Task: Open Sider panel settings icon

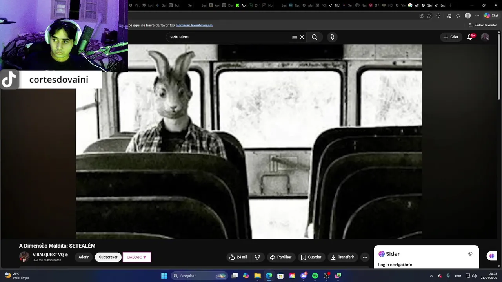Action: [x=470, y=254]
